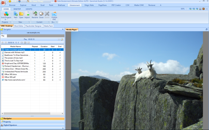
Task: Open the Placeholder Designer tab
Action: pyautogui.click(x=33, y=26)
